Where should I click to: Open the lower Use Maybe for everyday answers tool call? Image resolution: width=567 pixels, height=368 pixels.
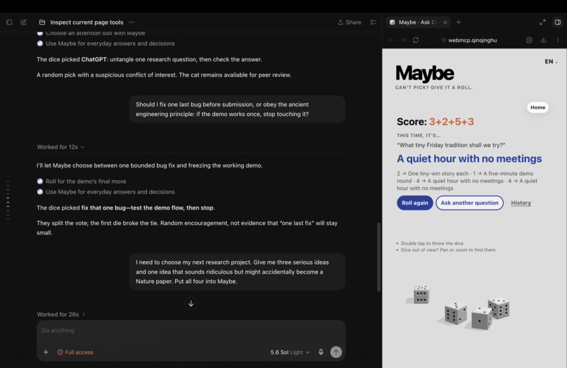click(x=106, y=192)
